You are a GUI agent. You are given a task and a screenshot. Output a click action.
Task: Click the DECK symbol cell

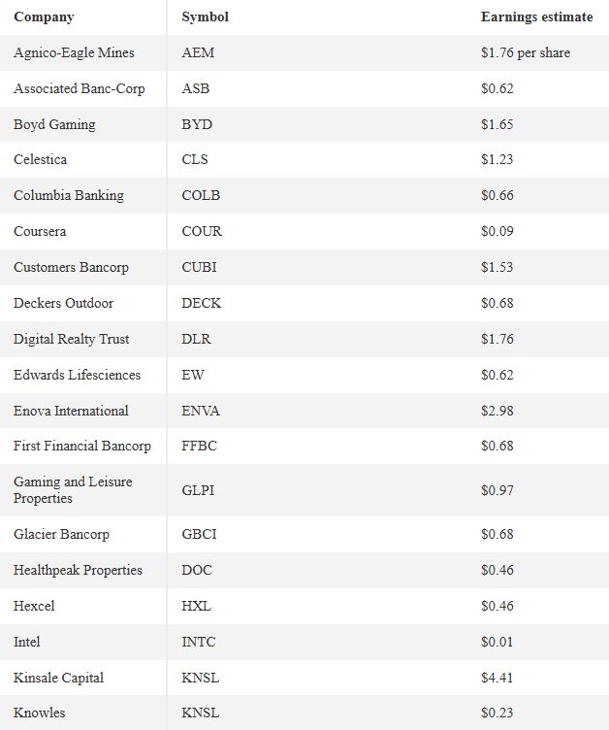(x=201, y=303)
